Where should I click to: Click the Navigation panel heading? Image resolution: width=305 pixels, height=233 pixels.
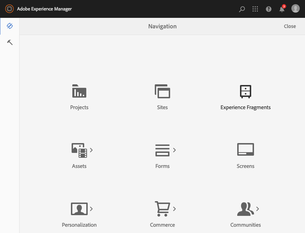click(162, 26)
